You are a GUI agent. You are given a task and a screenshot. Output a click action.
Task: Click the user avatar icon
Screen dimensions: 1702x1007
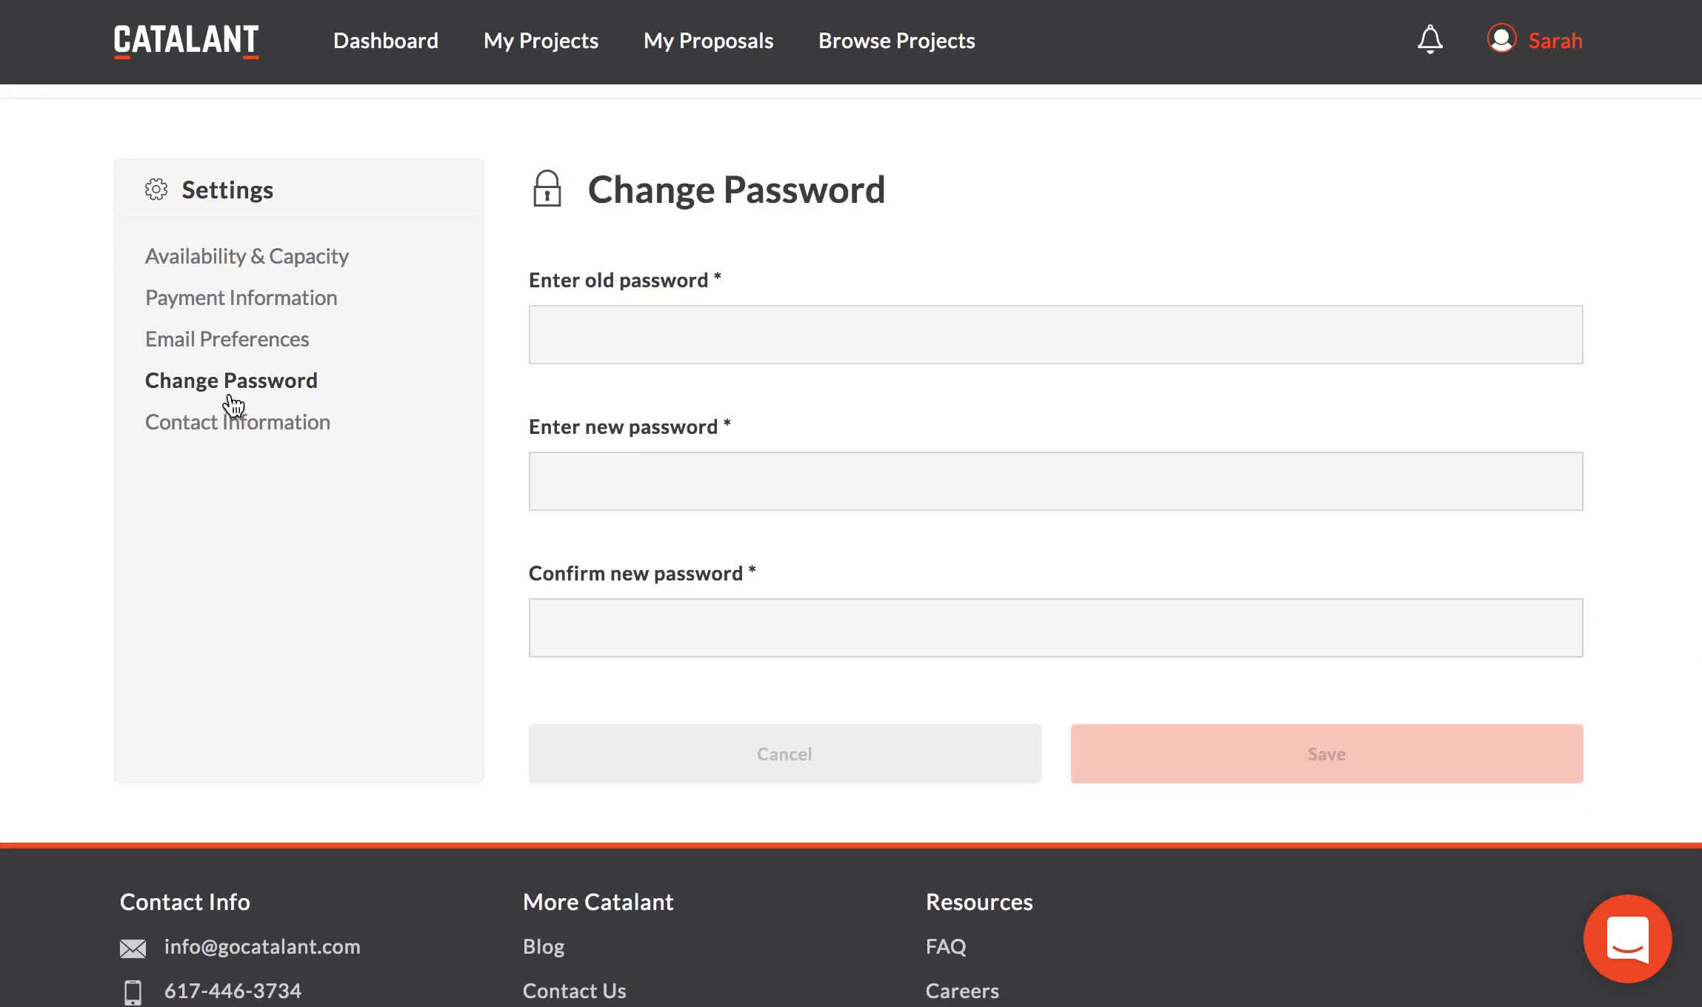click(1501, 39)
